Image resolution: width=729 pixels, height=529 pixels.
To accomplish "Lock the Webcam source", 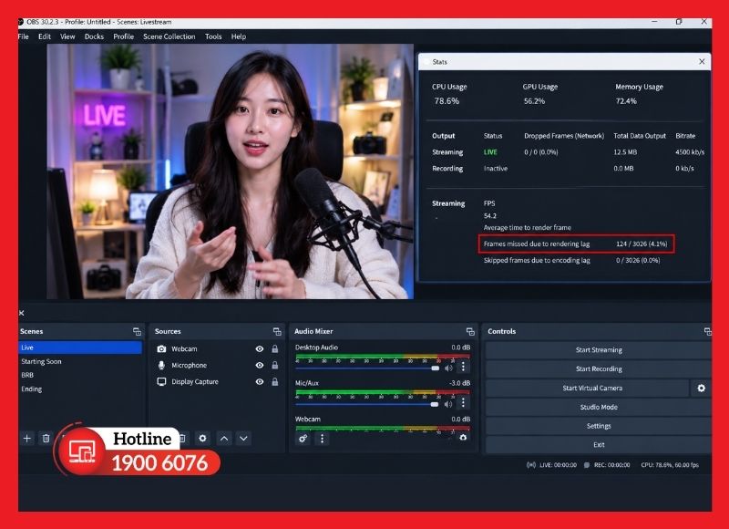I will coord(275,349).
